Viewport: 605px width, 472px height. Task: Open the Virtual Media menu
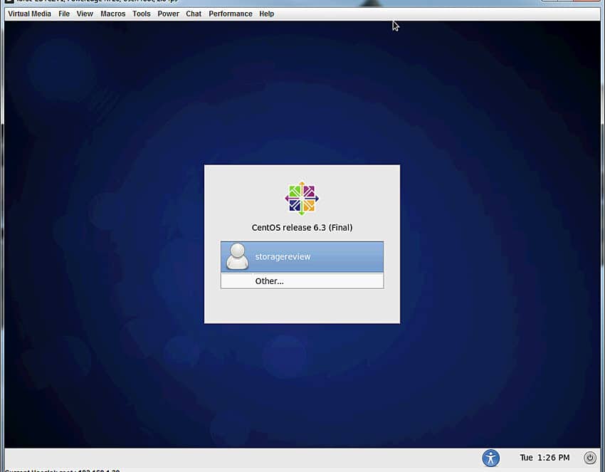pos(29,14)
